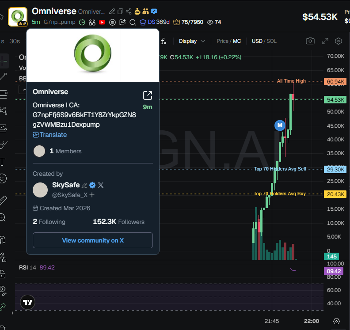The height and width of the screenshot is (330, 350).
Task: Click the yellow robot icon
Action: tap(137, 11)
